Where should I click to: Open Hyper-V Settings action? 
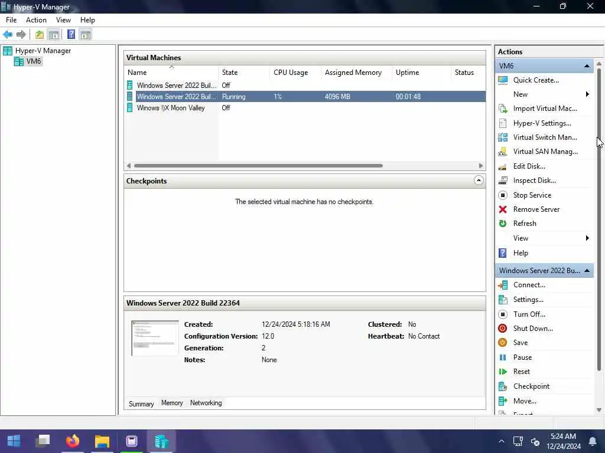click(542, 123)
